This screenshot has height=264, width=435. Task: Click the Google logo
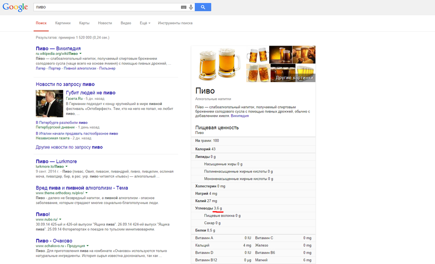tap(15, 7)
